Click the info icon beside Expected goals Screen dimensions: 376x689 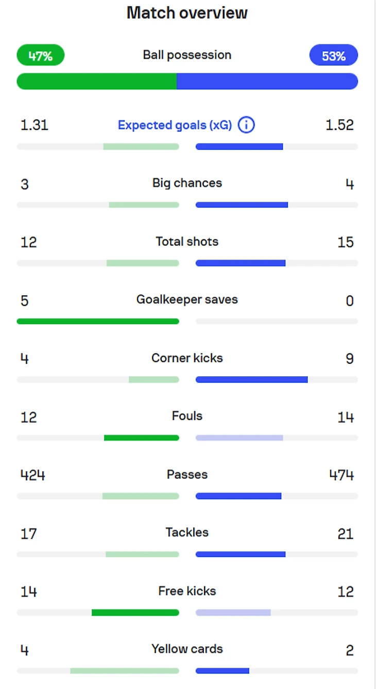(247, 125)
